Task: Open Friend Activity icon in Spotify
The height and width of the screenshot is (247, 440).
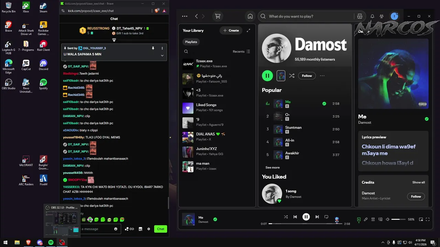Action: (x=382, y=16)
